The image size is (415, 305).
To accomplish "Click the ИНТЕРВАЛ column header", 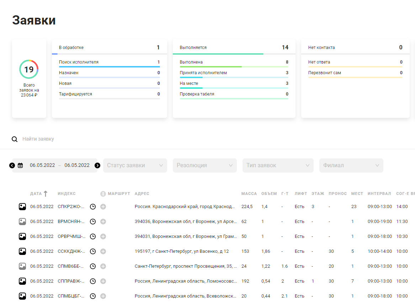I will (379, 194).
